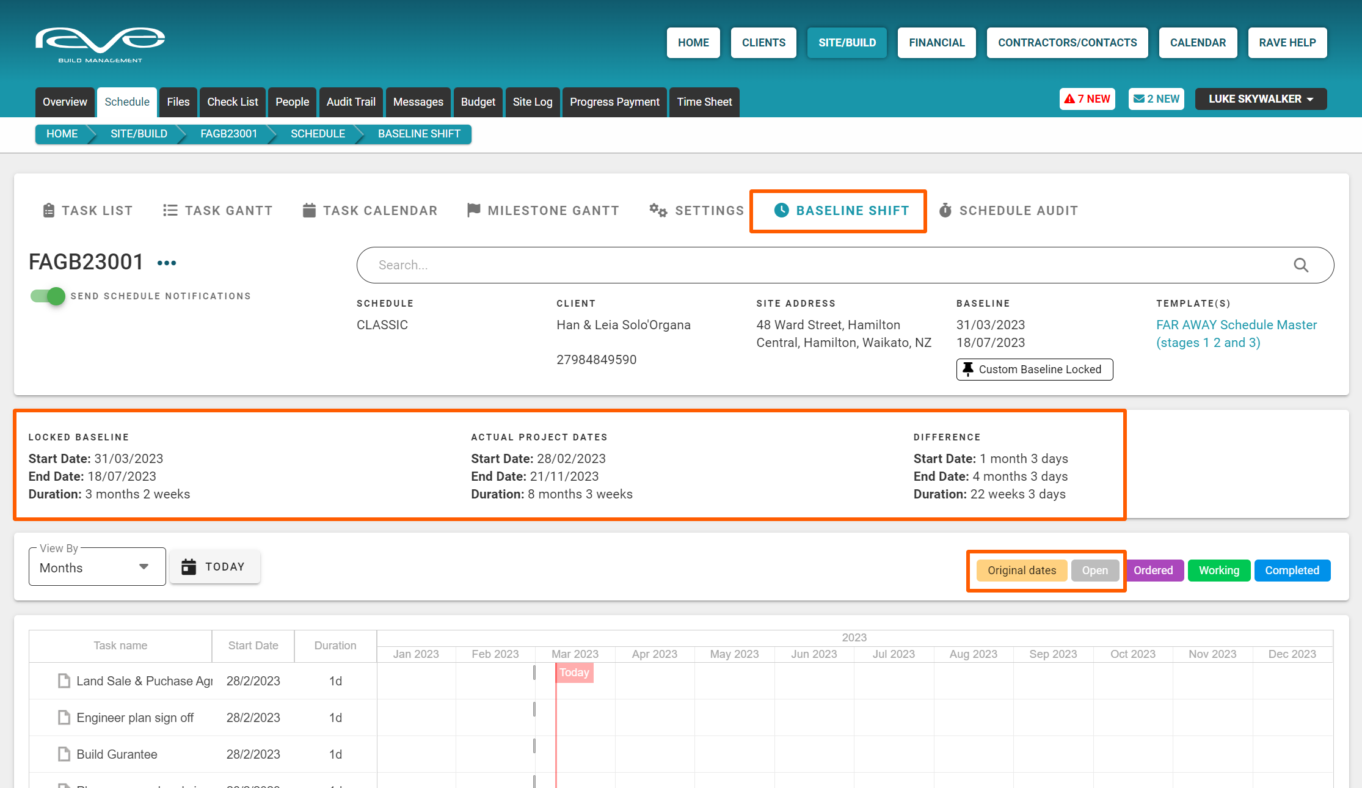The image size is (1362, 788).
Task: Click the search magnifier icon
Action: 1301,265
